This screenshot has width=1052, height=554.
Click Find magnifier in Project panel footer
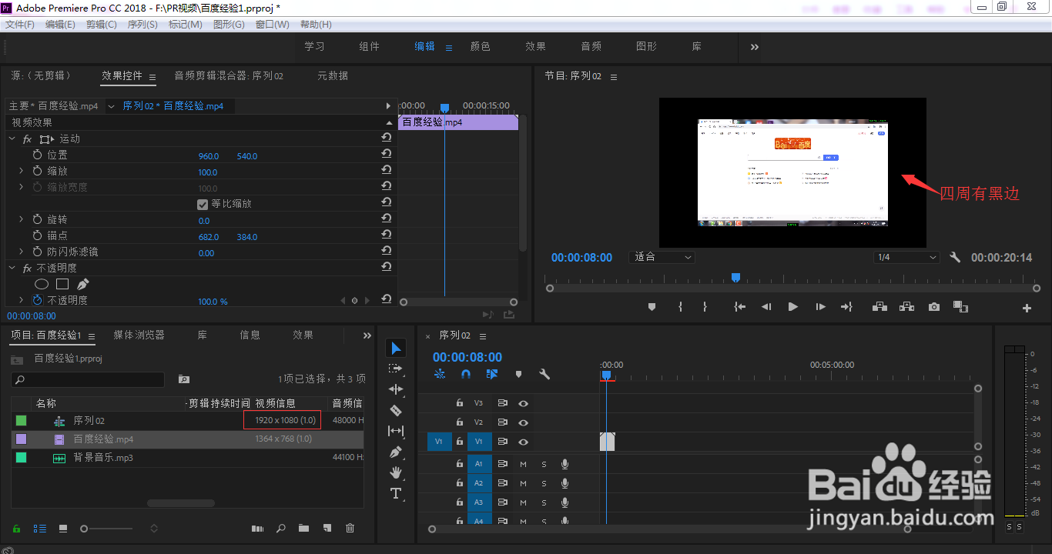coord(281,528)
